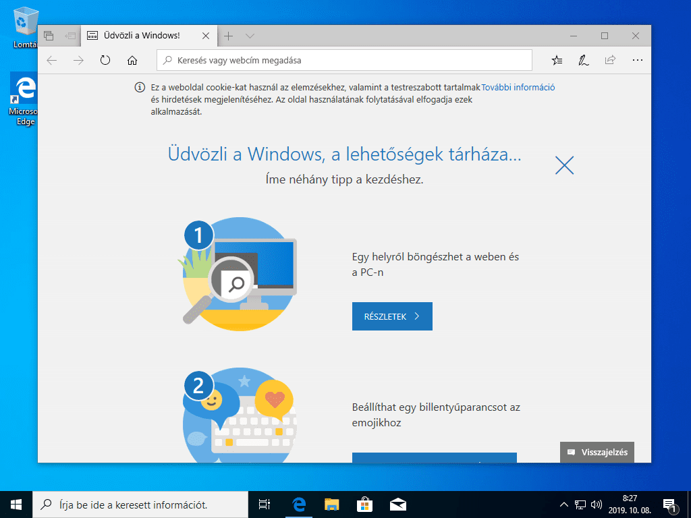
Task: Open the További információ link
Action: (x=518, y=87)
